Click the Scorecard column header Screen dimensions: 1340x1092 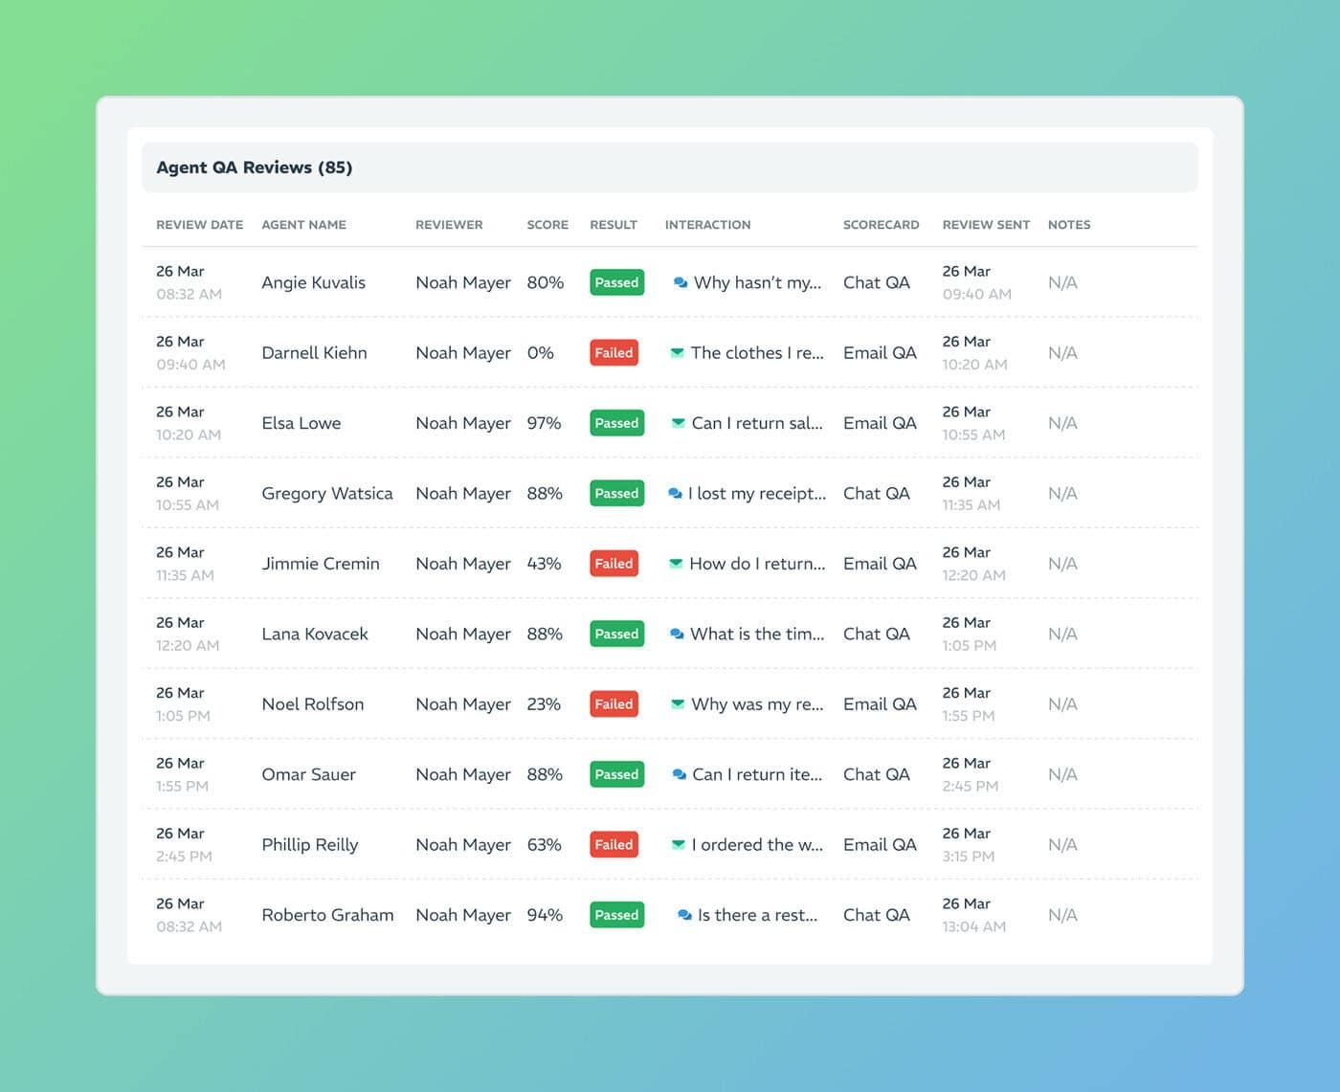pyautogui.click(x=881, y=225)
